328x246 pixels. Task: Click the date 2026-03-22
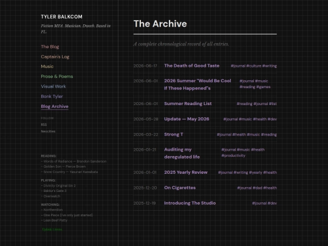(x=146, y=134)
